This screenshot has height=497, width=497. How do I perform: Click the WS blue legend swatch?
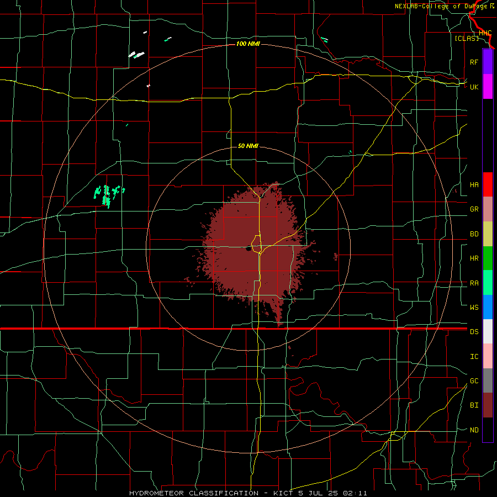tap(488, 307)
